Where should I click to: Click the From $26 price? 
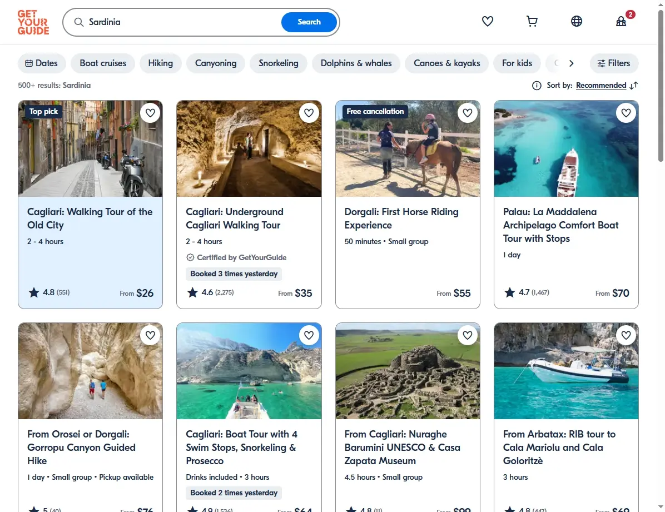(x=137, y=293)
